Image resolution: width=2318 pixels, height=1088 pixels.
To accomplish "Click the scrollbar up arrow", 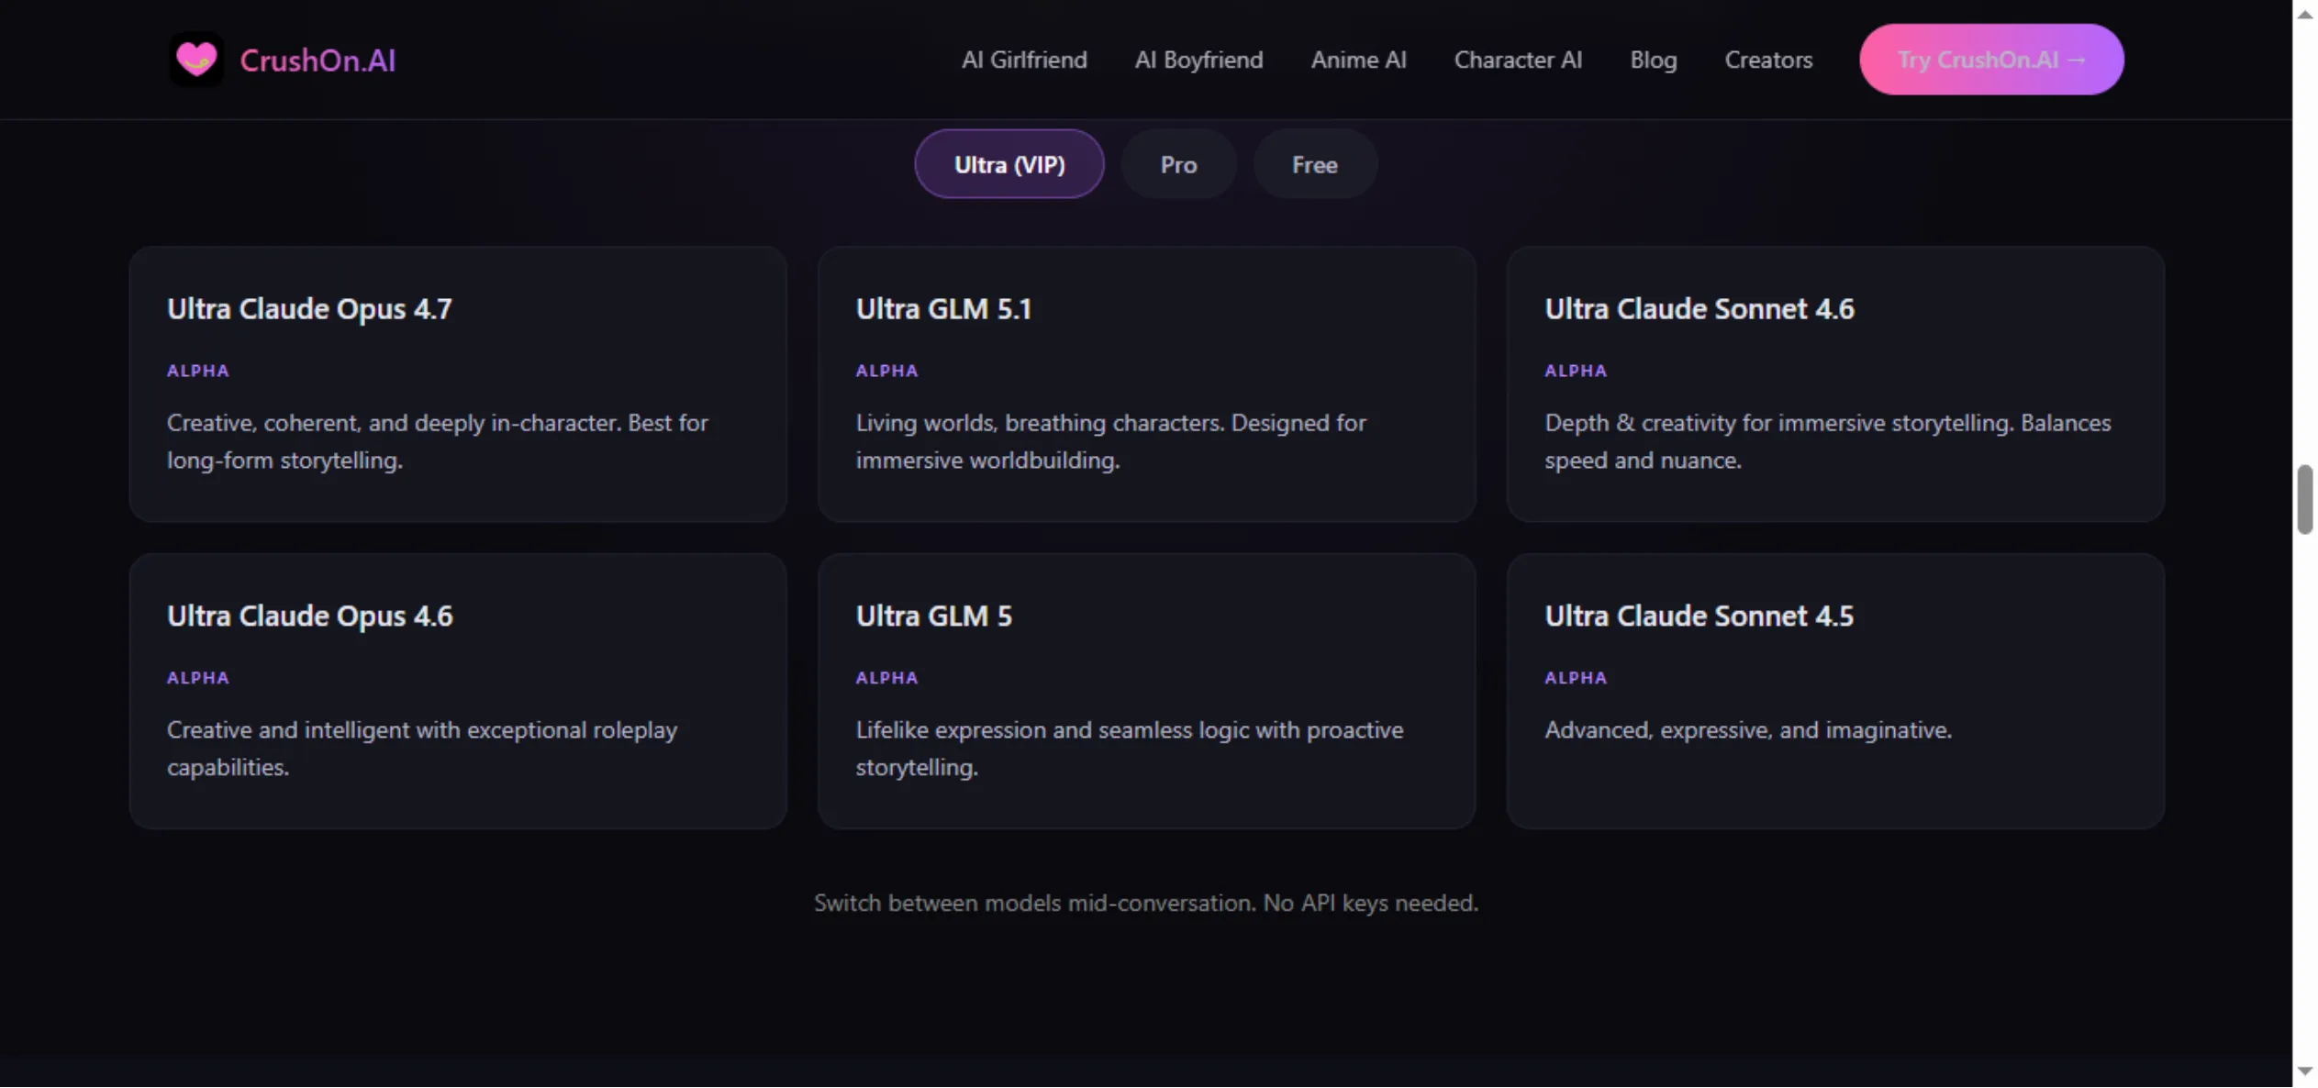I will pyautogui.click(x=2304, y=15).
